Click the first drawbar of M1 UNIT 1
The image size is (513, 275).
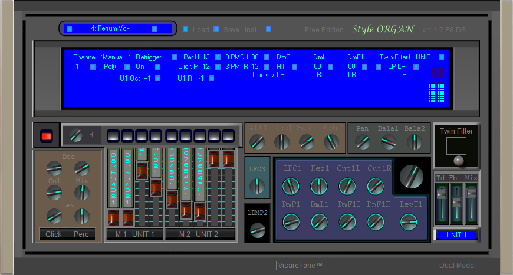pos(113,217)
